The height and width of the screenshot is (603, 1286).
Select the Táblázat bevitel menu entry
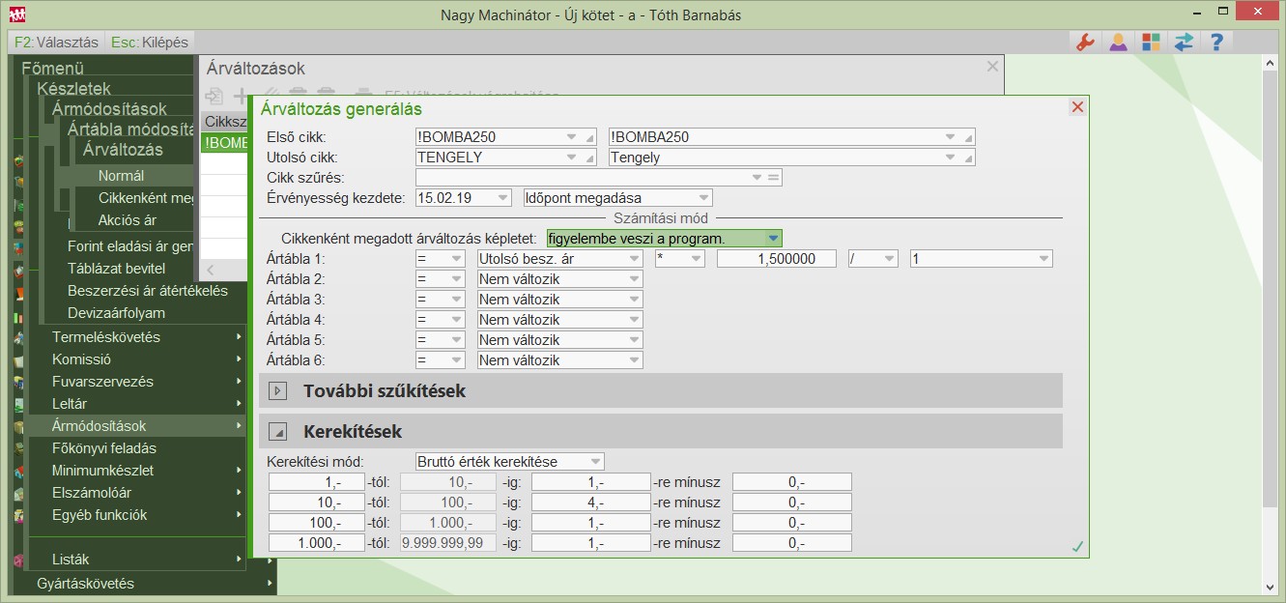tap(117, 269)
